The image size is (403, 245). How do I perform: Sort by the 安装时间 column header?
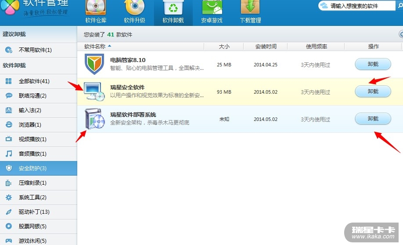266,46
